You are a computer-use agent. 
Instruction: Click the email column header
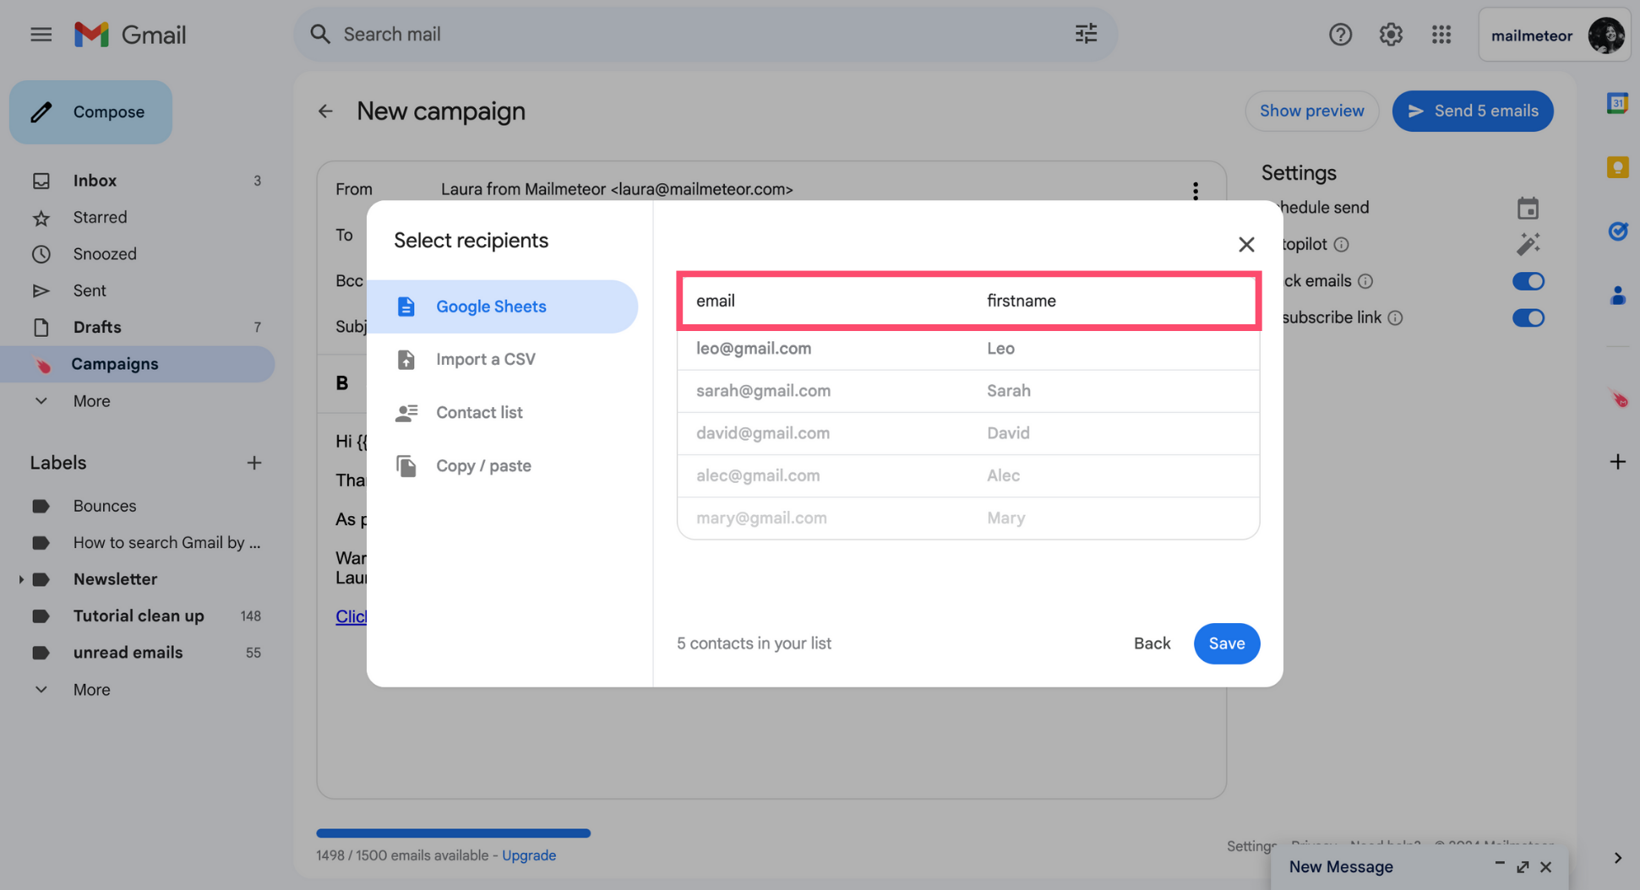pyautogui.click(x=716, y=301)
